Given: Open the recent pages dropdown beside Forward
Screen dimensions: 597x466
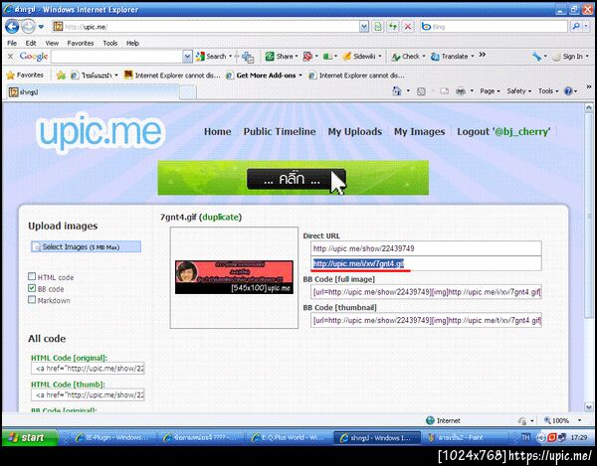Looking at the screenshot, I should pos(41,27).
